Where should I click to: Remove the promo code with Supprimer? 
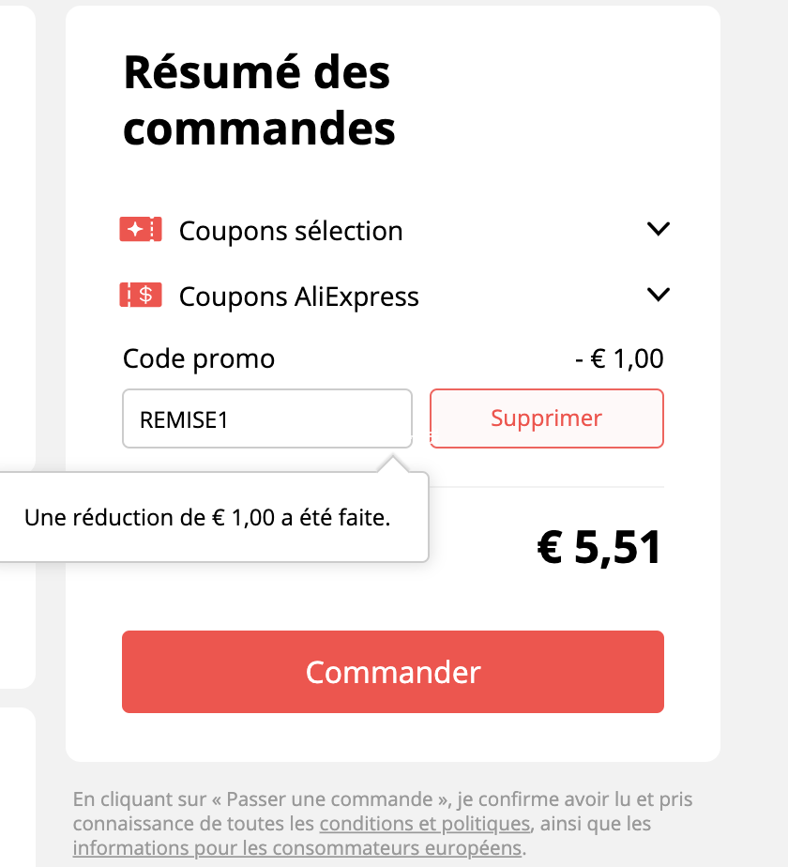point(546,418)
